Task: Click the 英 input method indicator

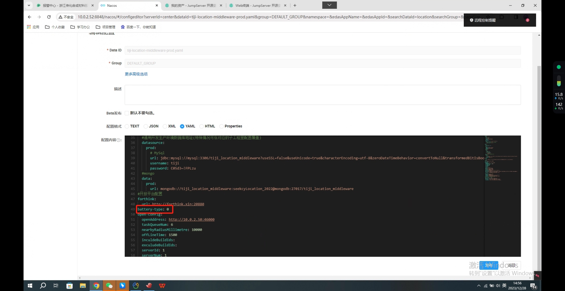Action: pyautogui.click(x=504, y=285)
